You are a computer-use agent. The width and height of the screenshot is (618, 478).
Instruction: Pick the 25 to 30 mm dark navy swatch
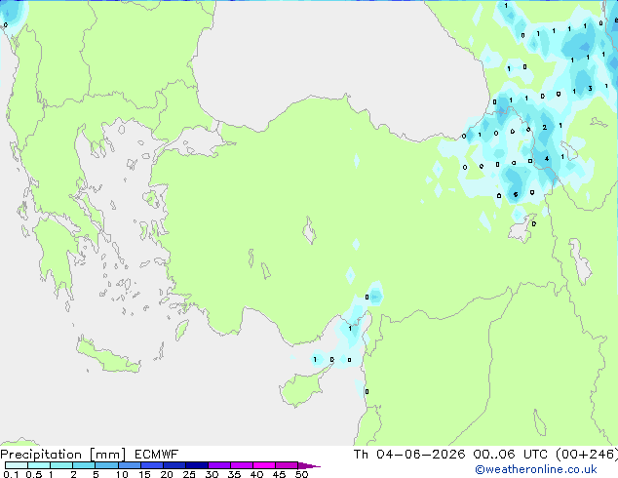pos(196,465)
